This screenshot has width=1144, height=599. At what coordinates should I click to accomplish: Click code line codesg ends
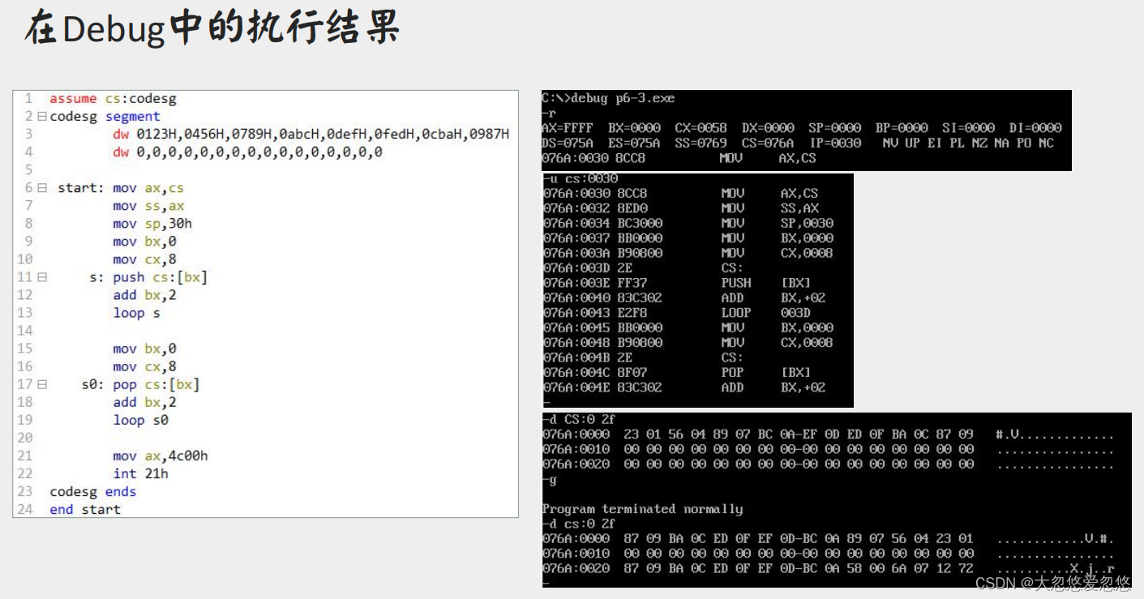pos(93,491)
